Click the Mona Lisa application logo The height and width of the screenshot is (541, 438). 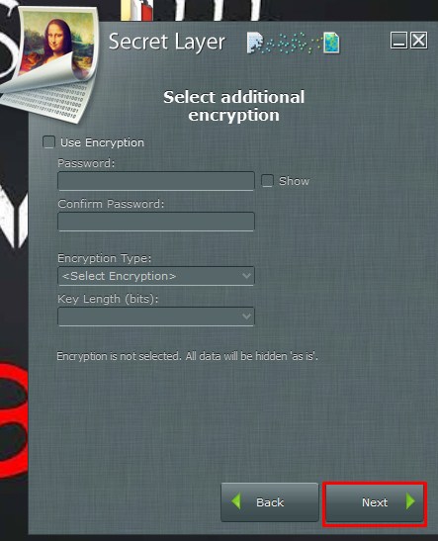pyautogui.click(x=48, y=62)
